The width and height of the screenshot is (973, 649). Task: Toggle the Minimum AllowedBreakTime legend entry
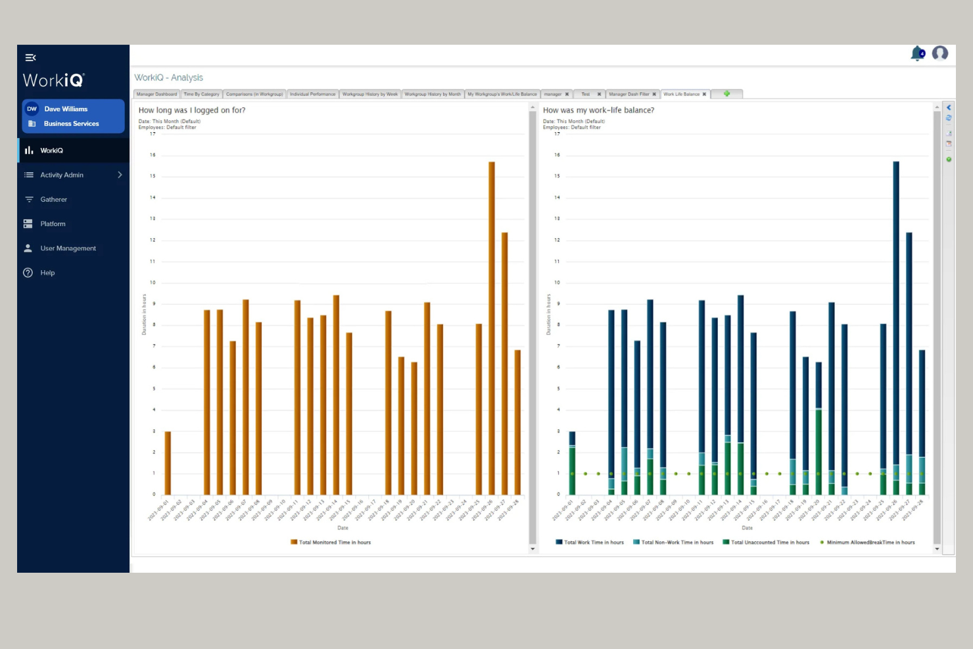868,542
